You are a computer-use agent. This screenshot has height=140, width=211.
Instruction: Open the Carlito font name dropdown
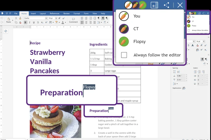pos(46,18)
